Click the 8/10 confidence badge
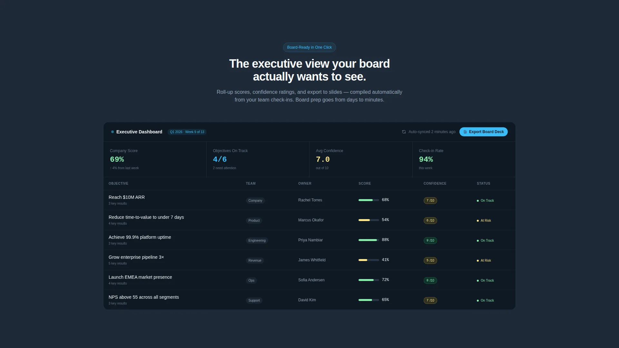The width and height of the screenshot is (619, 348). point(430,280)
